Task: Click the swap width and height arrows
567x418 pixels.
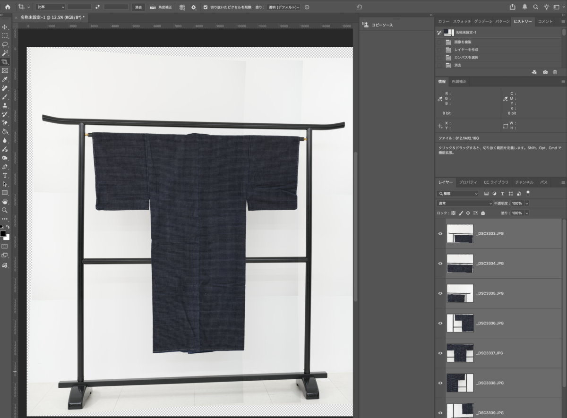Action: pos(98,7)
